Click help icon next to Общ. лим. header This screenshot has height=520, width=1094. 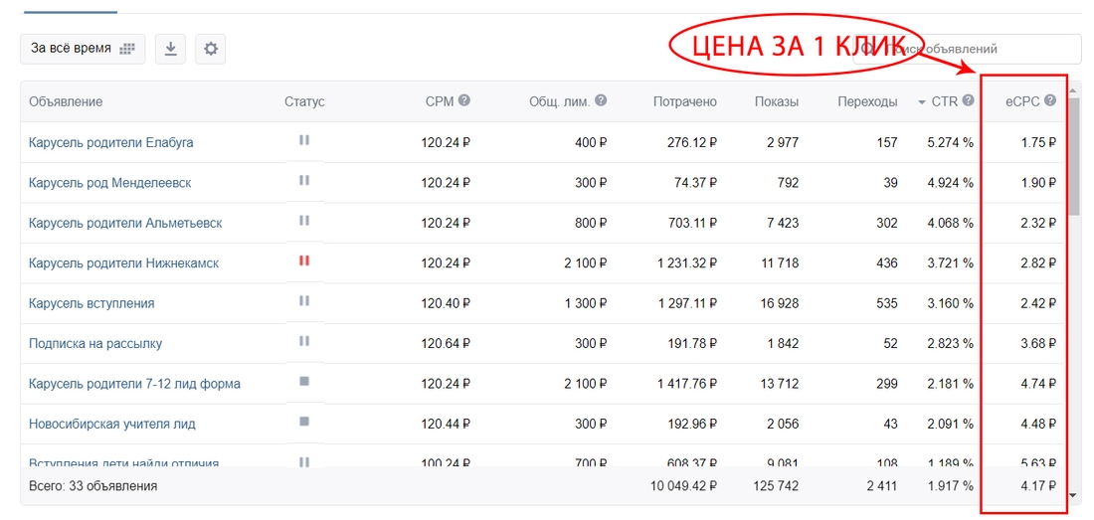601,101
